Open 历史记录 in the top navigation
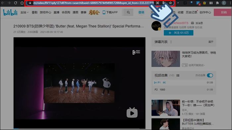Viewport: 232px width, 130px height. (192, 12)
